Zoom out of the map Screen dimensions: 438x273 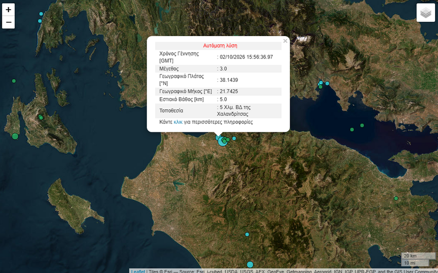[x=8, y=22]
